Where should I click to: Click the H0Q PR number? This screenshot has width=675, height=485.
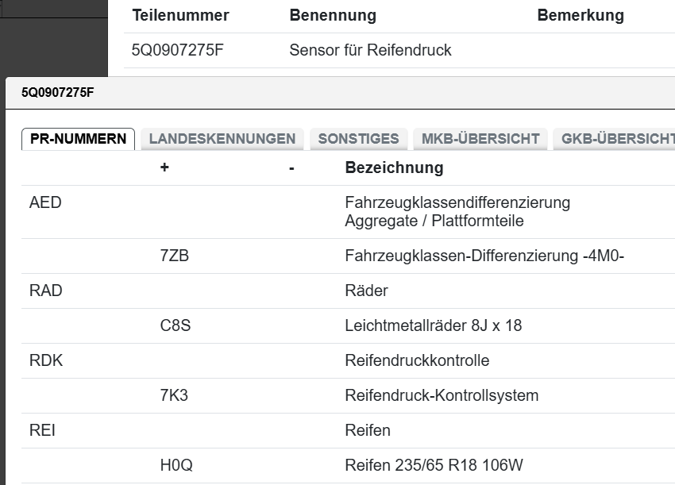tap(175, 466)
